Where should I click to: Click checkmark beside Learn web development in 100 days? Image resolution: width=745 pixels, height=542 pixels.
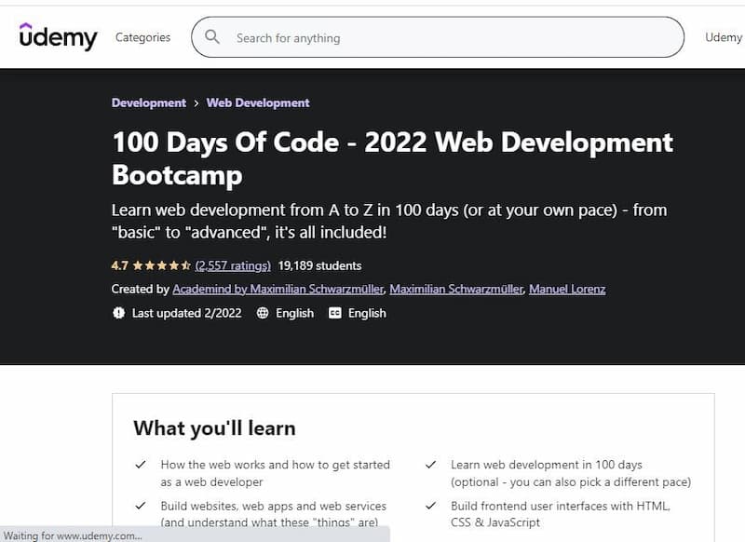tap(430, 464)
